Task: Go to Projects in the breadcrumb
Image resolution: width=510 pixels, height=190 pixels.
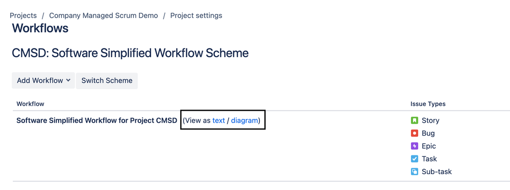Action: [23, 15]
